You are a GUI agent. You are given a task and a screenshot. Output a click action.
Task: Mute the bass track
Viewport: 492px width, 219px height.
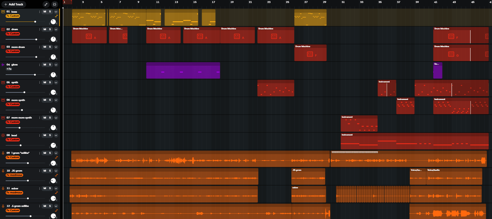click(45, 12)
